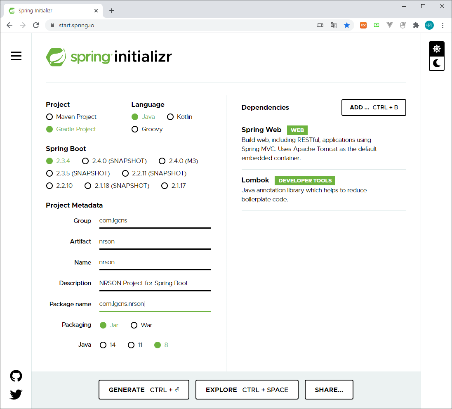Select the Spring Web dependency entry
Screen dimensions: 452x409
point(324,144)
